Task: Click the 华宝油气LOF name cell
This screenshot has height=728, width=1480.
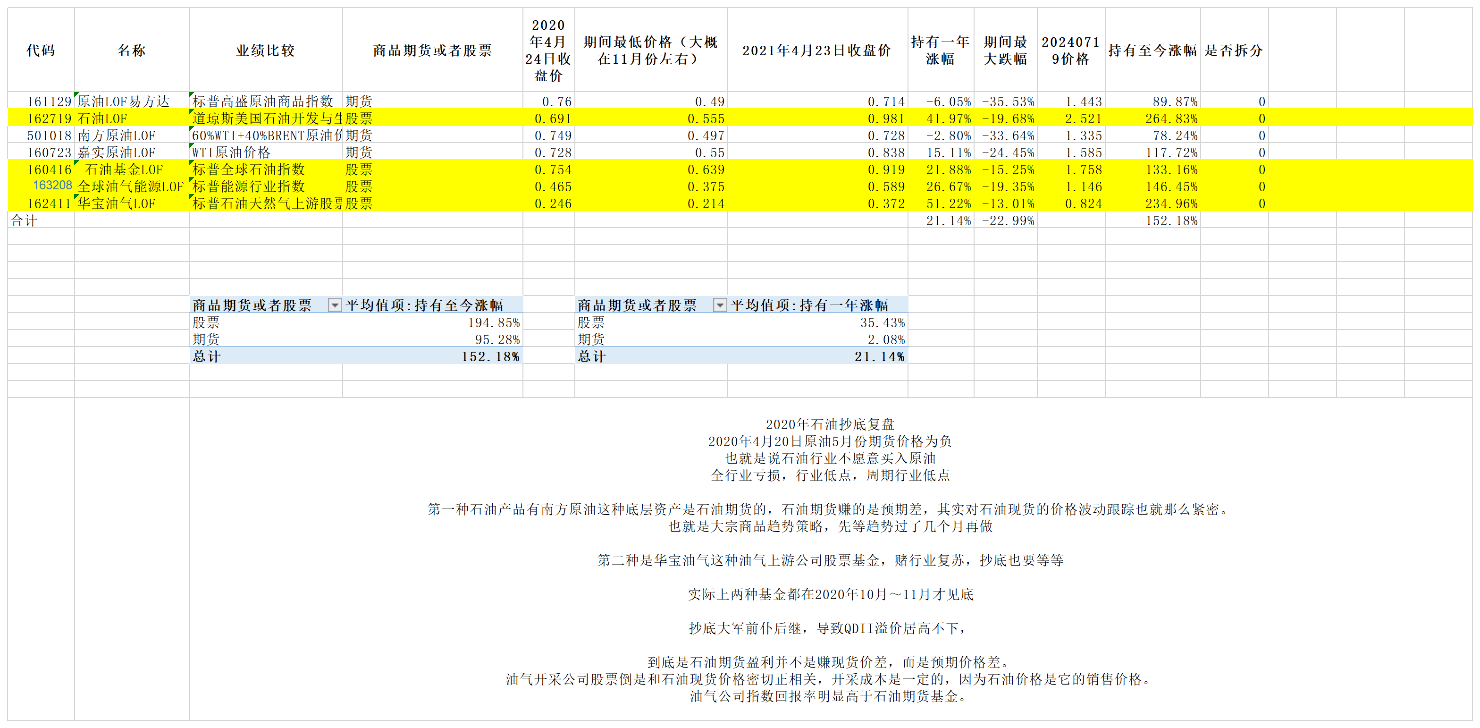Action: (x=117, y=203)
